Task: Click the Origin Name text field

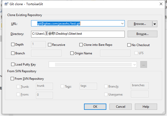Action: [115, 53]
